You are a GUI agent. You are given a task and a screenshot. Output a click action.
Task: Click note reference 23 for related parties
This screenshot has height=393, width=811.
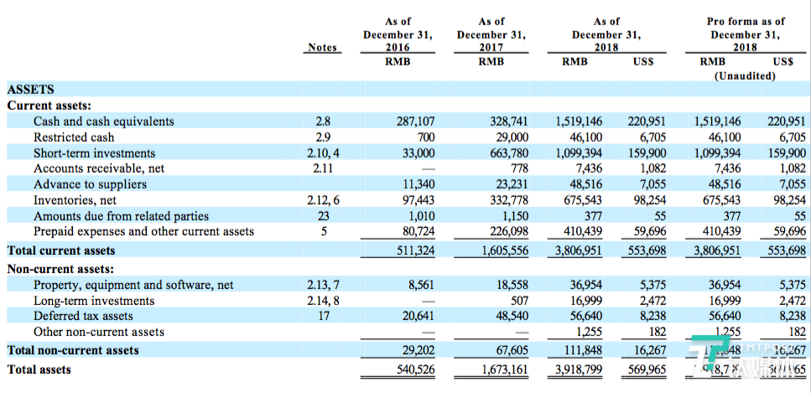[323, 217]
